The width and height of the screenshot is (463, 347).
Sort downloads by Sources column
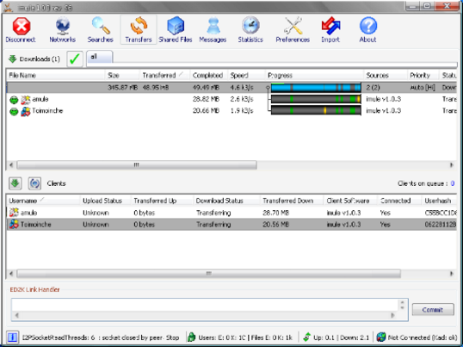[386, 75]
